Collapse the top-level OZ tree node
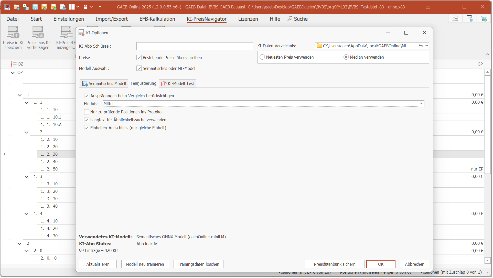The width and height of the screenshot is (493, 278). click(x=13, y=73)
